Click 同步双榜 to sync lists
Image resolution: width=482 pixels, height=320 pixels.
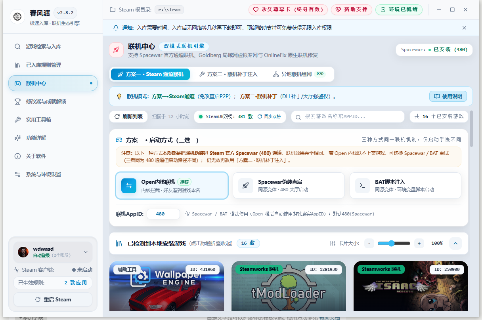coord(269,116)
